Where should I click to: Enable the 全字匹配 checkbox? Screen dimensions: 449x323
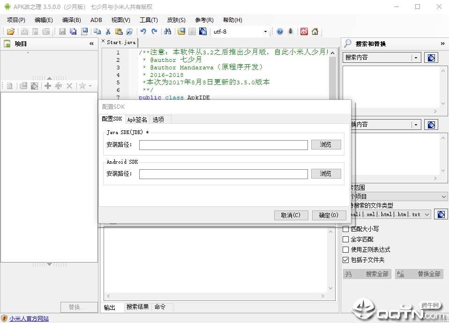pos(345,239)
